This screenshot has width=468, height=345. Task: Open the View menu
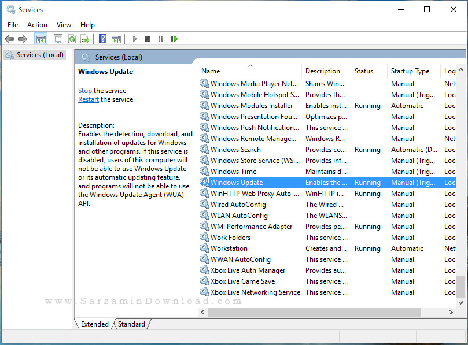point(64,25)
